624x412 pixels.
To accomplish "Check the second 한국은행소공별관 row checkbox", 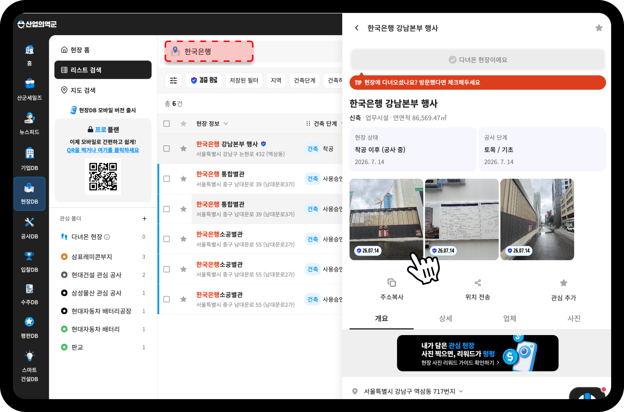I will pyautogui.click(x=166, y=269).
